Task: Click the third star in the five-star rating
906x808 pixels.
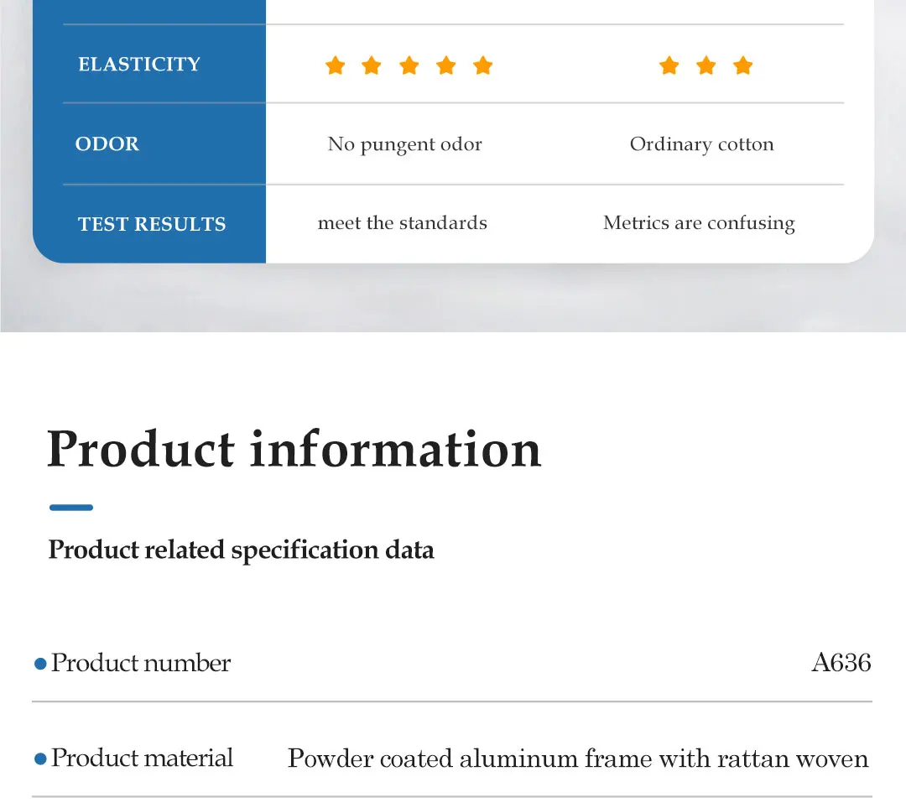Action: pyautogui.click(x=409, y=65)
